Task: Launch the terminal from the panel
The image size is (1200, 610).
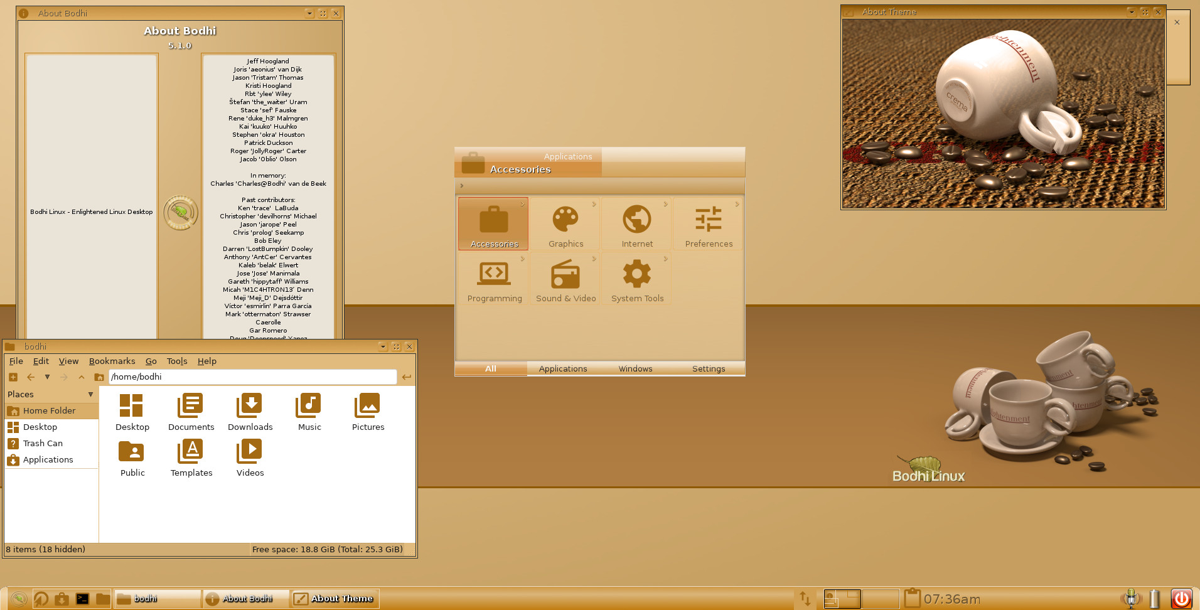Action: 82,599
